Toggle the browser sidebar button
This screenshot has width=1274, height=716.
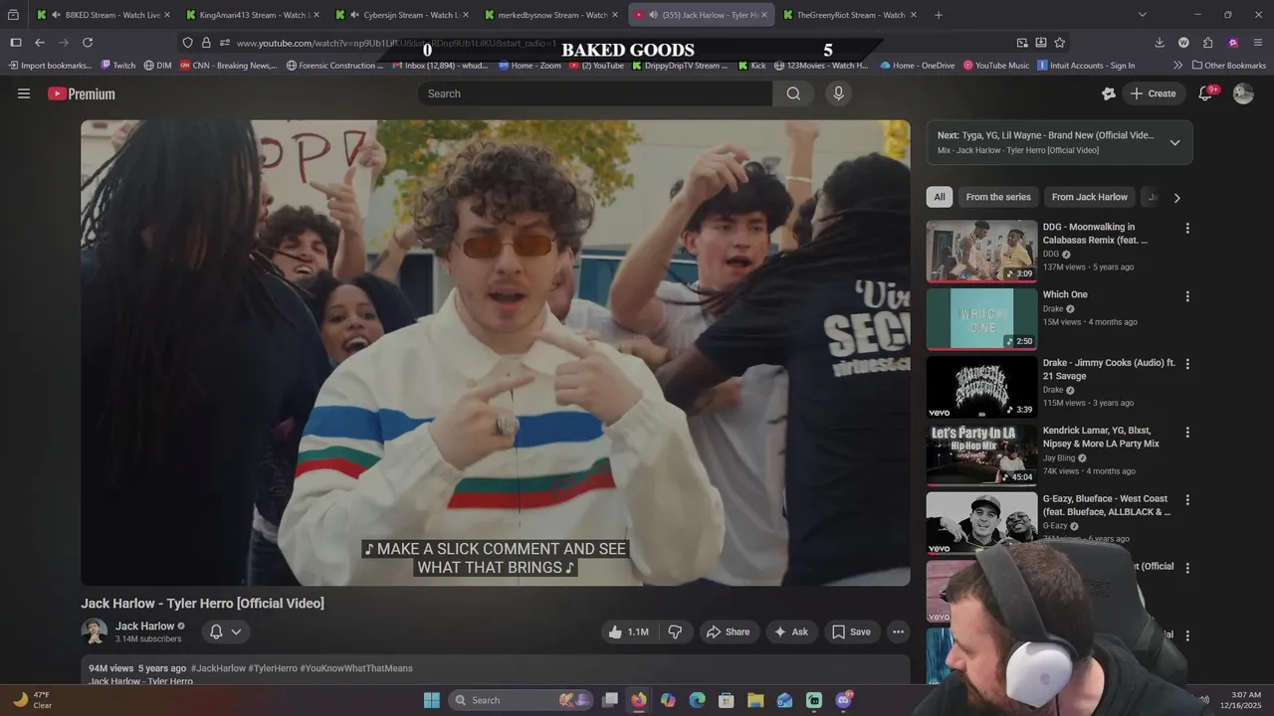(16, 43)
